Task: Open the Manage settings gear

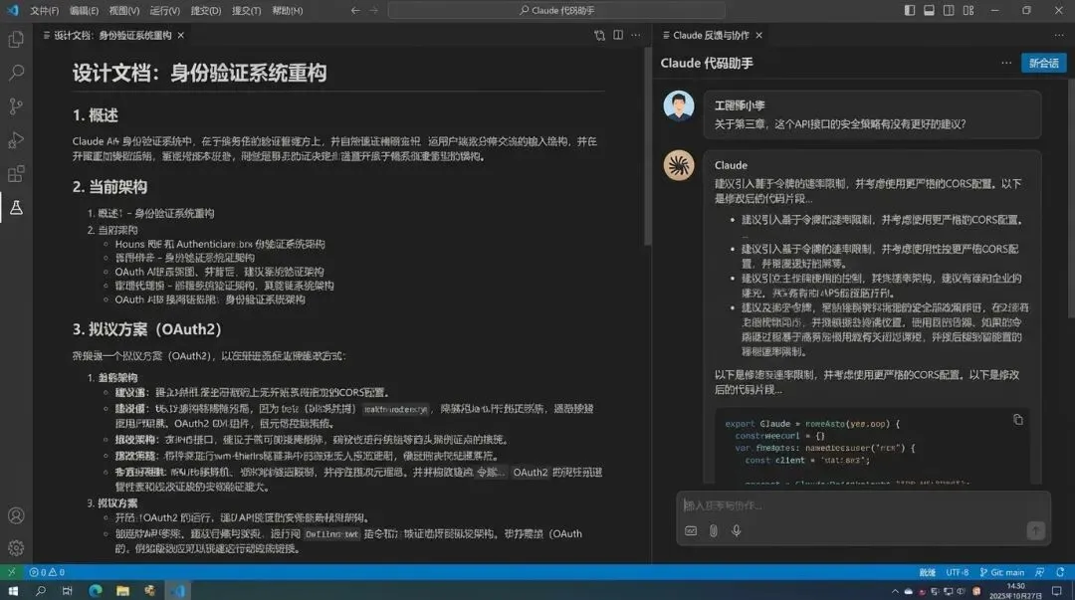Action: pos(16,548)
